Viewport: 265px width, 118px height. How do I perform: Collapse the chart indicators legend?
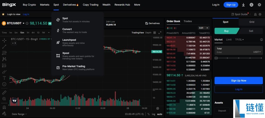pos(14,43)
